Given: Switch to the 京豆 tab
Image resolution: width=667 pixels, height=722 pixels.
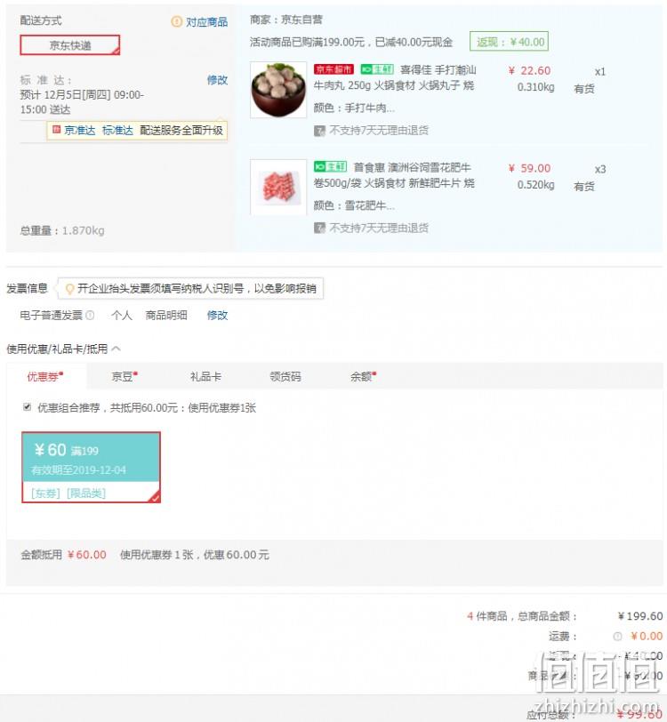Looking at the screenshot, I should 125,377.
